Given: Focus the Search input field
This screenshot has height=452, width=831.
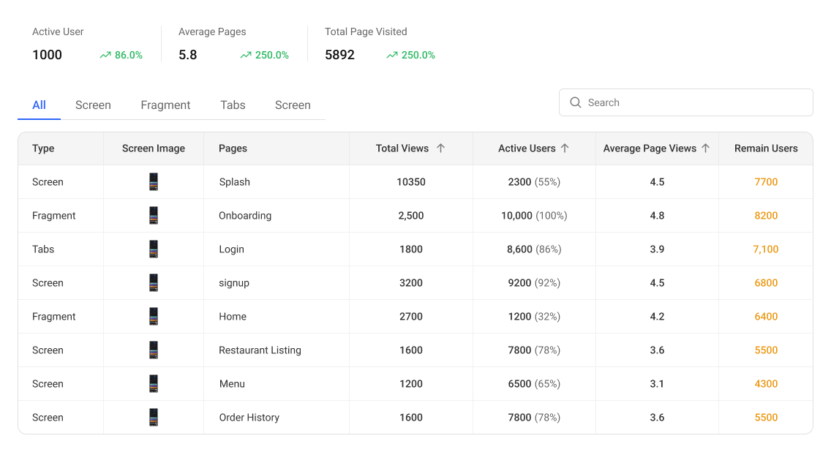Looking at the screenshot, I should [x=695, y=102].
